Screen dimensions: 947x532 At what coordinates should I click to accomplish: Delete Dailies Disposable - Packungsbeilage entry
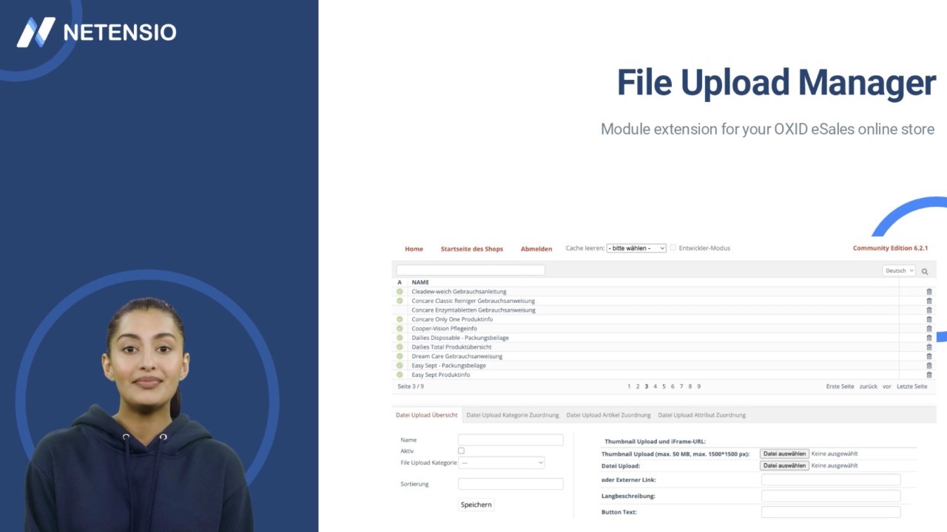(x=929, y=338)
